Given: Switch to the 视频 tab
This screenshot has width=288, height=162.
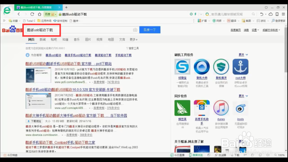Looking at the screenshot, I should [99, 39].
